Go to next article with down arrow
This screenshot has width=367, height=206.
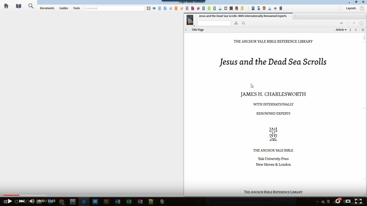[x=356, y=30]
